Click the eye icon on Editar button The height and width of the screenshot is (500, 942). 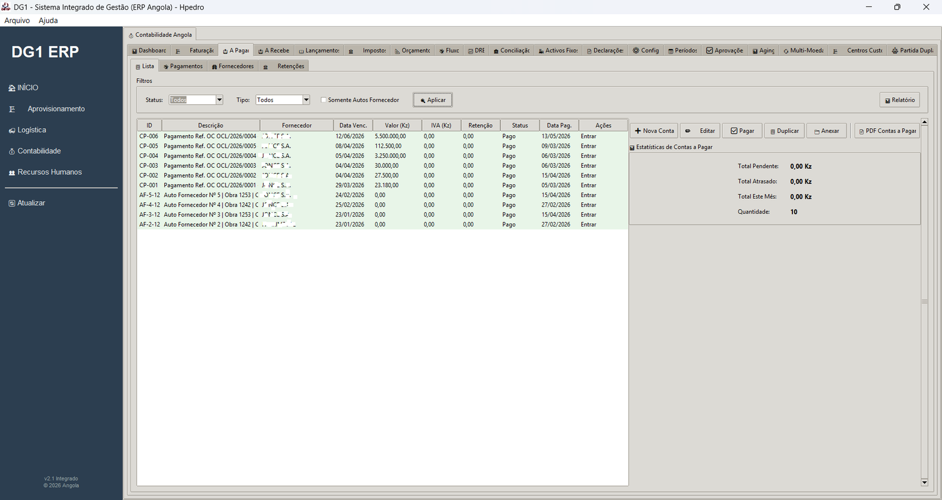click(688, 131)
